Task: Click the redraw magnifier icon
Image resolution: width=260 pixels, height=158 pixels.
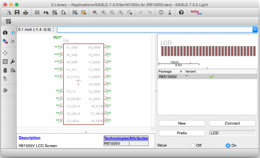Action: (121, 12)
